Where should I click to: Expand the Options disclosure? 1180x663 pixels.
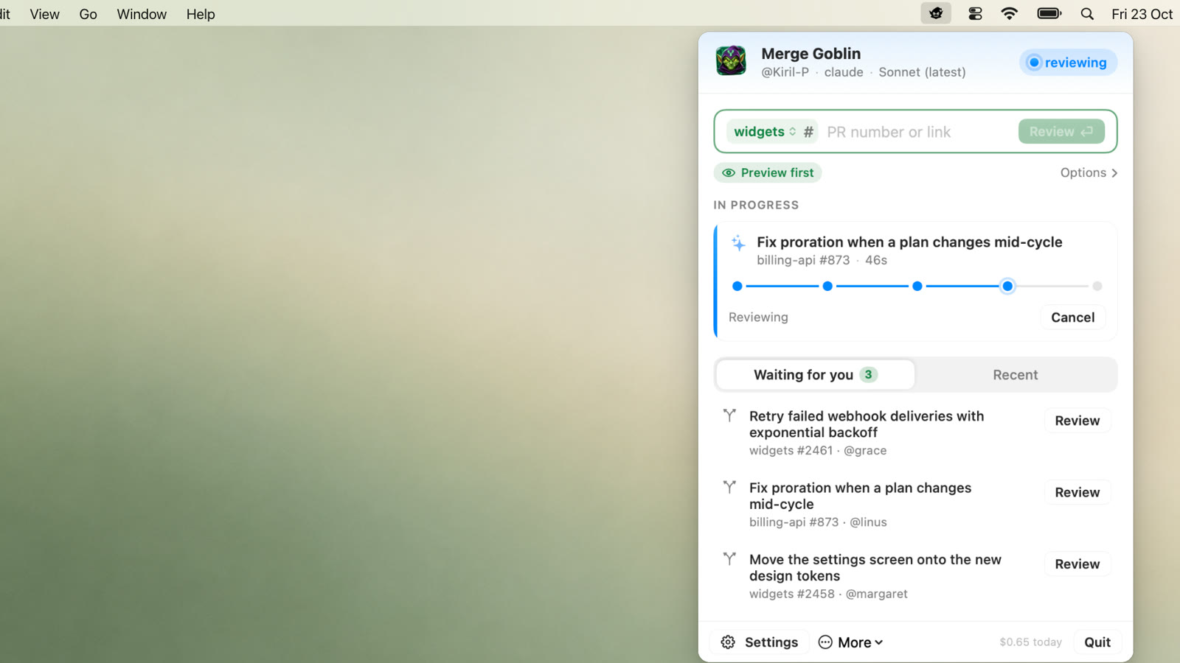click(x=1089, y=172)
